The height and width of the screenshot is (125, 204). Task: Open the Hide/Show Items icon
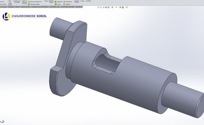(116, 7)
